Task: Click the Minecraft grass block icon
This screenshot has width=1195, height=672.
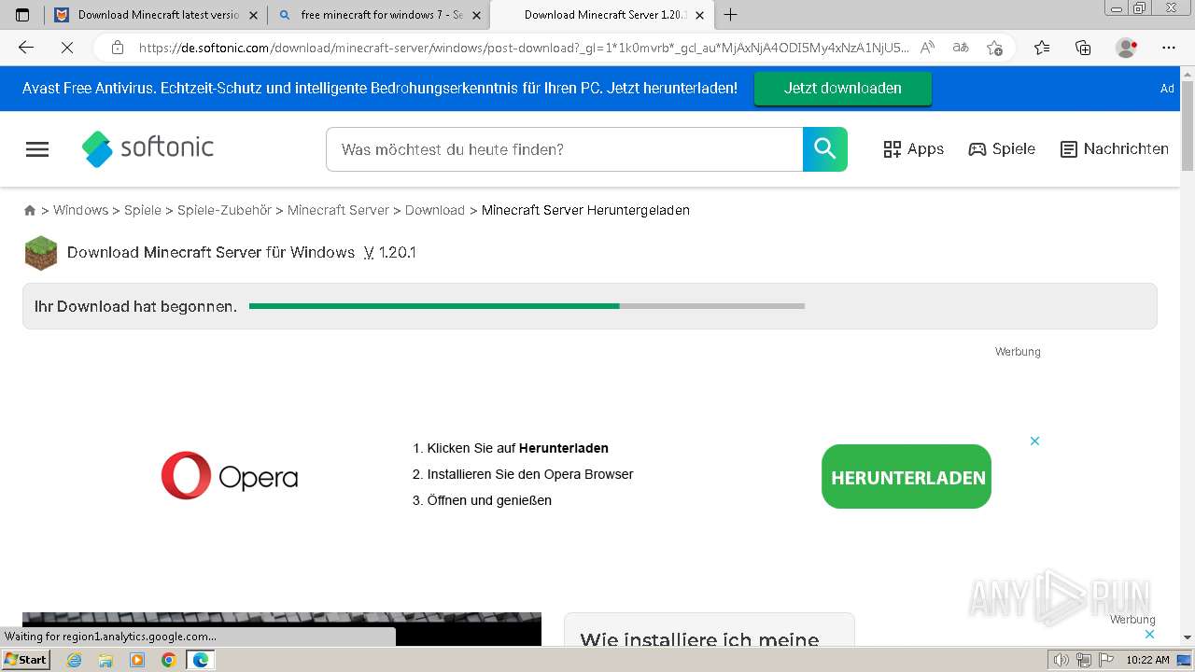Action: click(41, 253)
